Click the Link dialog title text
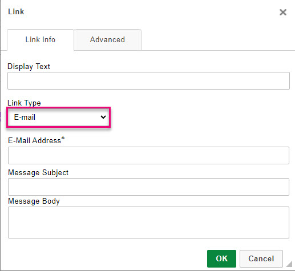 click(16, 12)
